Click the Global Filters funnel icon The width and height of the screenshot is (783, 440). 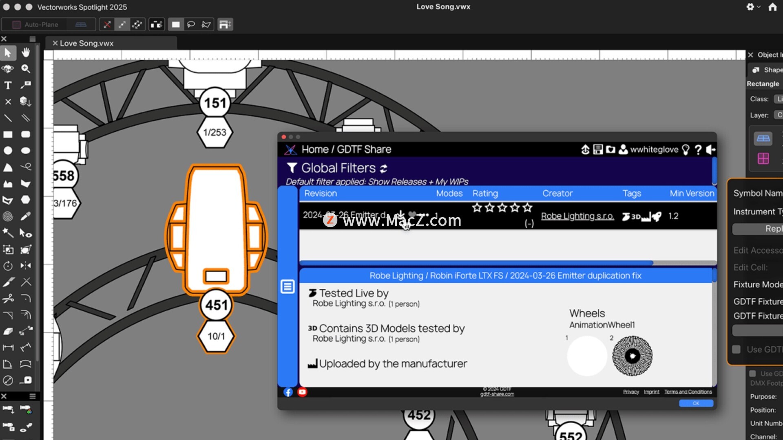(292, 168)
